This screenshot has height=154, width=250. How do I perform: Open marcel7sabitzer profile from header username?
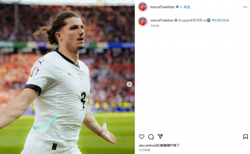162,7
